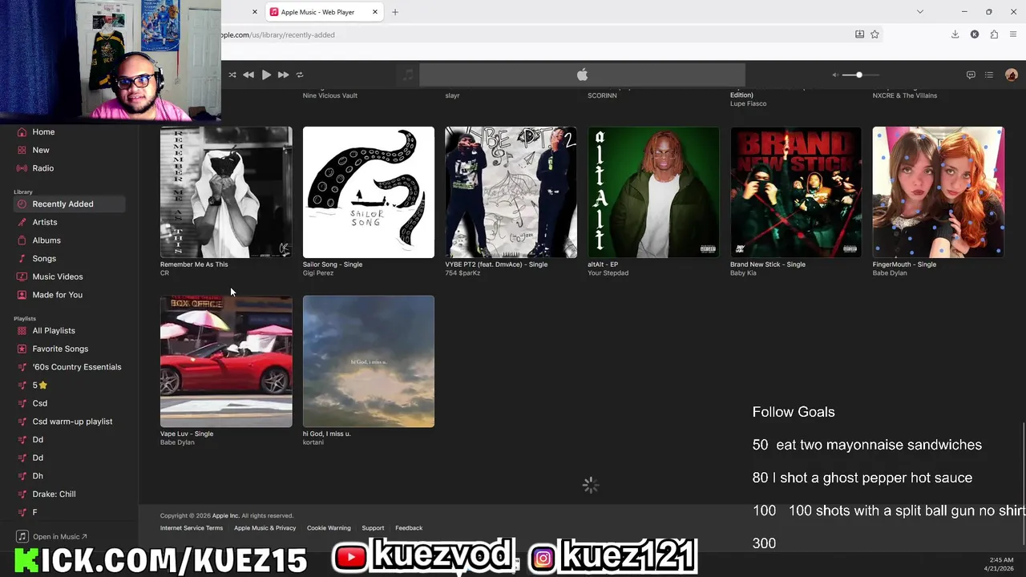Click the Nine Vicious Vault artist text
Screen dimensions: 1026x577
pyautogui.click(x=330, y=95)
